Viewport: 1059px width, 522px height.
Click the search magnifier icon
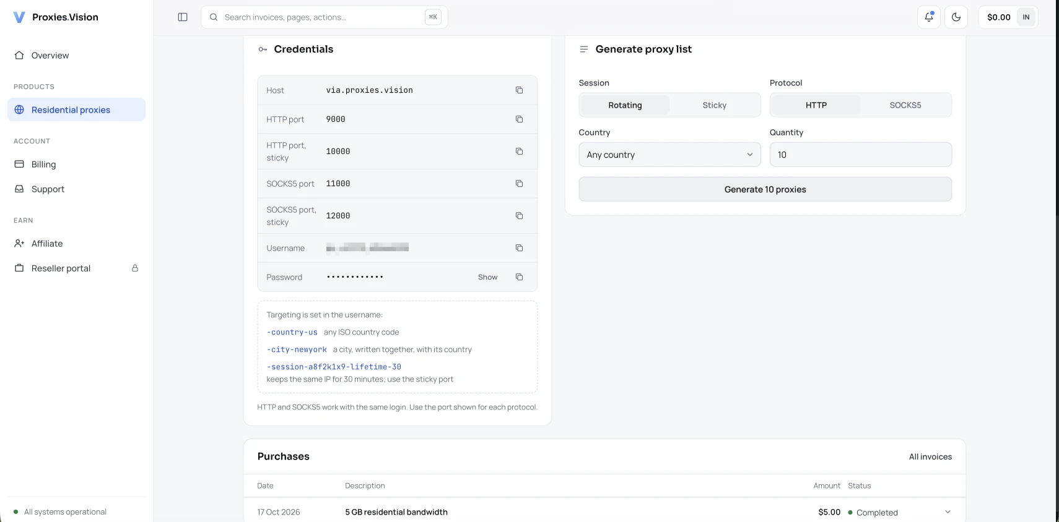coord(214,17)
